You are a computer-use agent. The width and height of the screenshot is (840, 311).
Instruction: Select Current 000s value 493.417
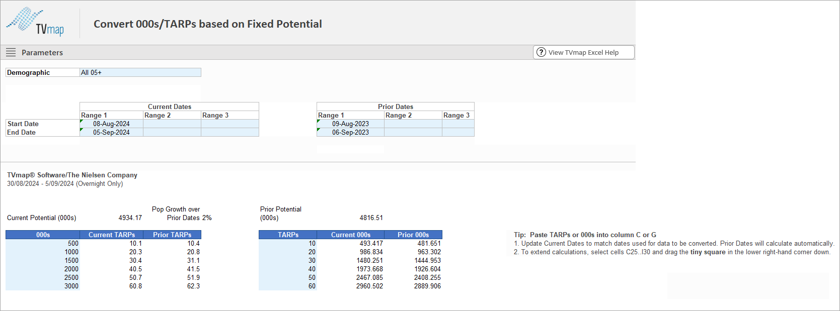tap(351, 243)
